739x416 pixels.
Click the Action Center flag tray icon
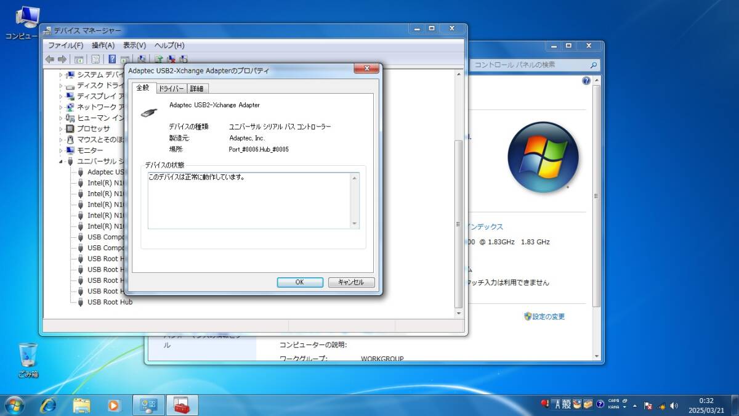[648, 406]
